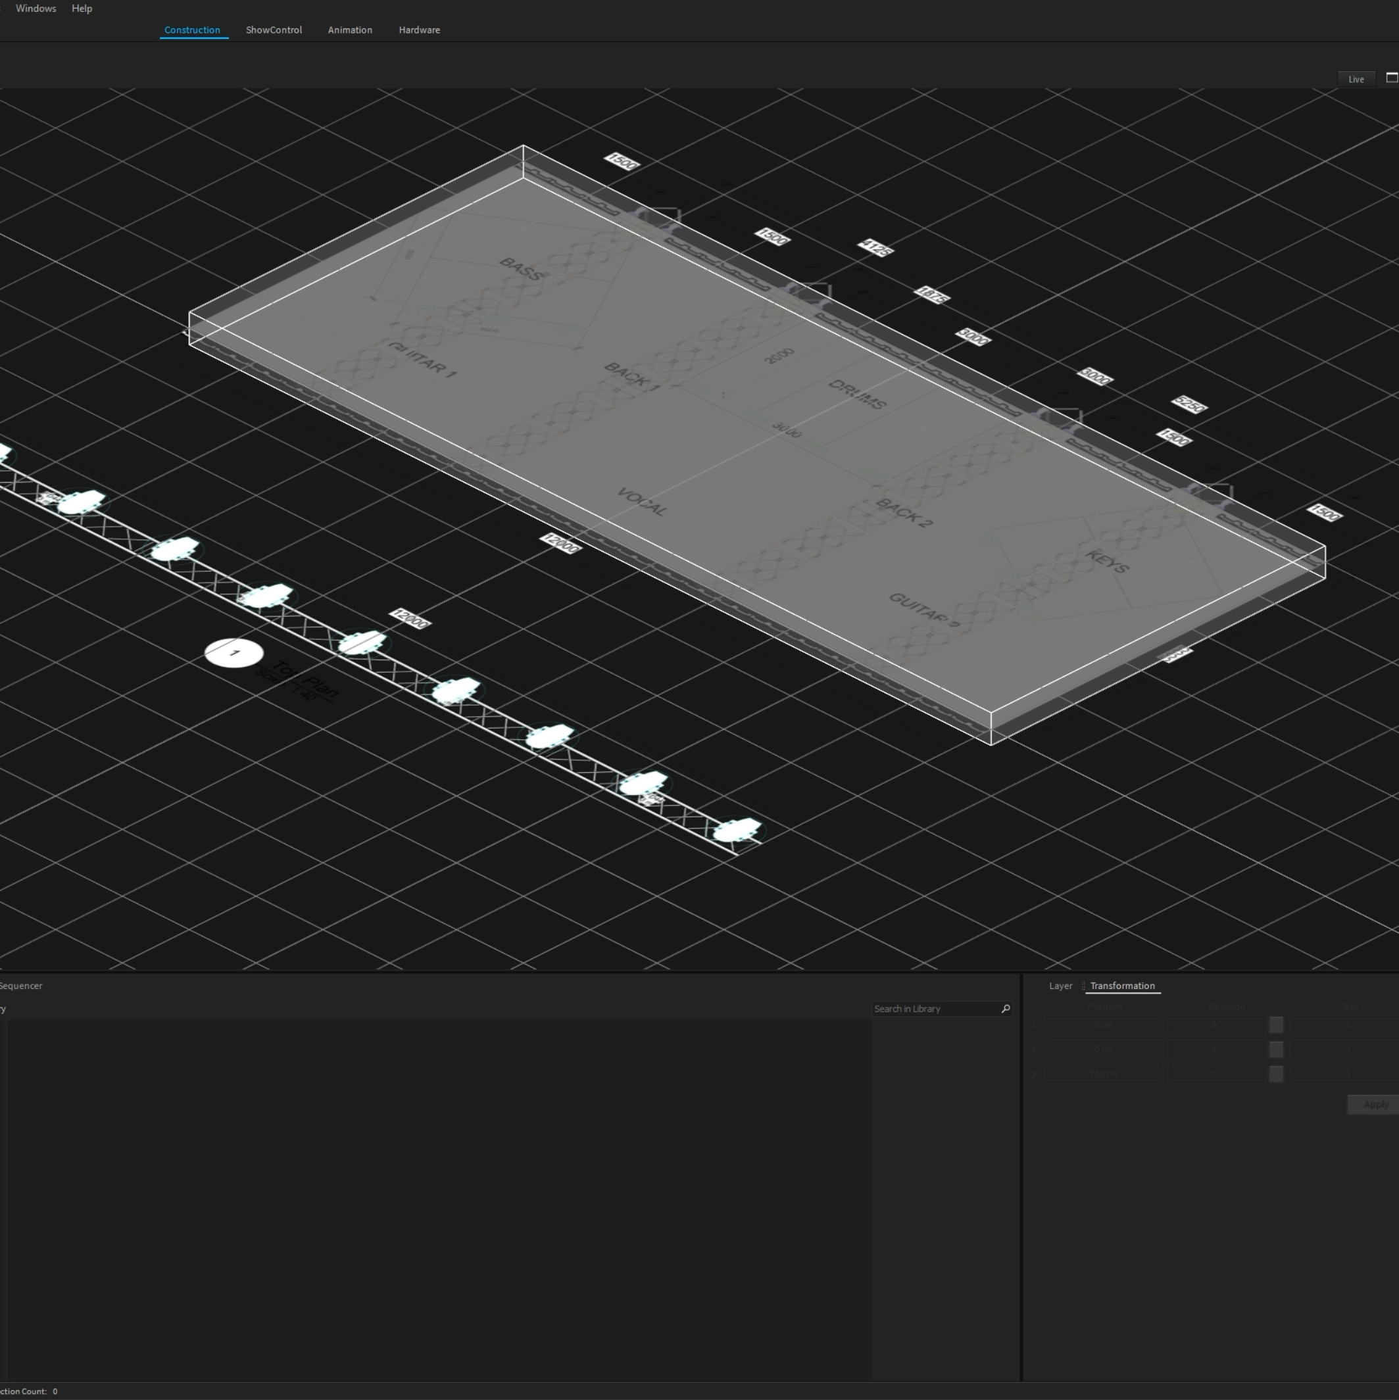Switch to the ShowControl tab
Viewport: 1399px width, 1400px height.
[273, 30]
